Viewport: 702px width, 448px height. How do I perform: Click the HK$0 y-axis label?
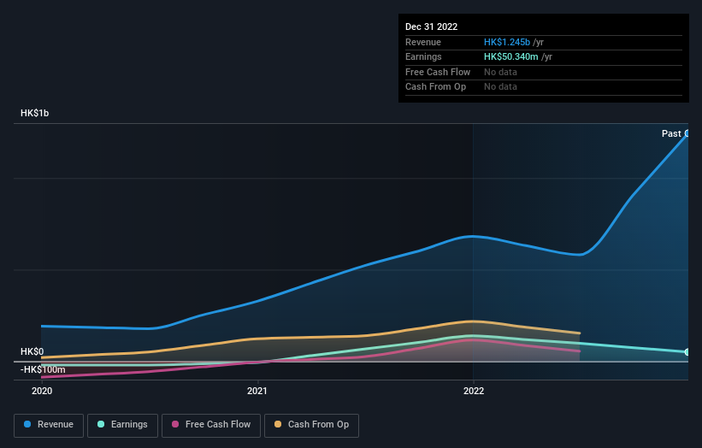32,351
